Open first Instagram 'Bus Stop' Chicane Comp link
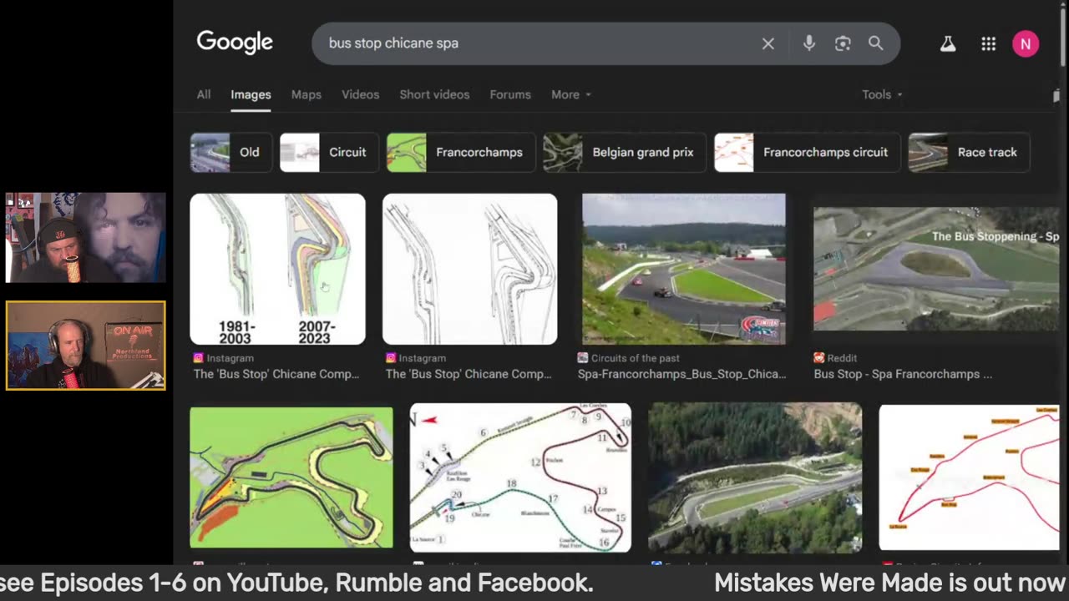 pos(276,374)
